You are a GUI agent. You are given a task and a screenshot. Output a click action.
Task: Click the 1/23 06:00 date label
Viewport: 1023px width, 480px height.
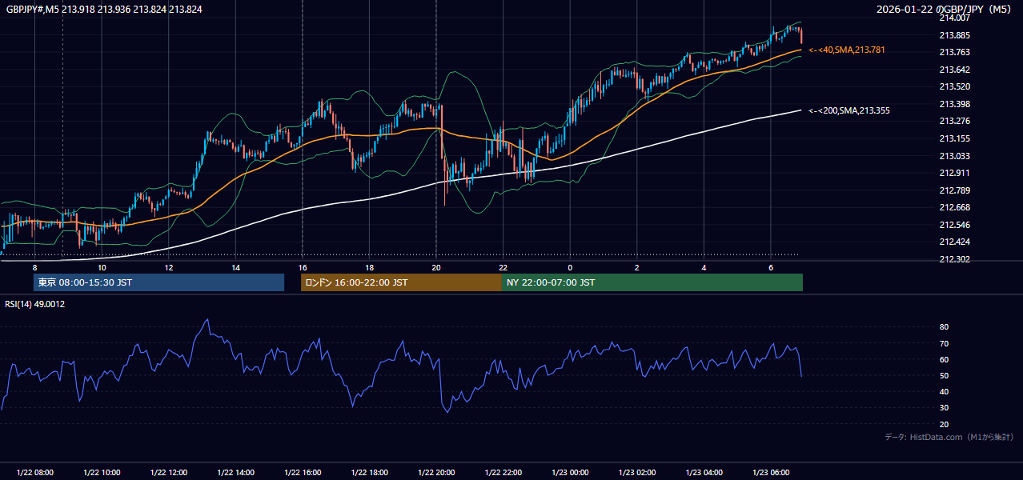[x=770, y=473]
